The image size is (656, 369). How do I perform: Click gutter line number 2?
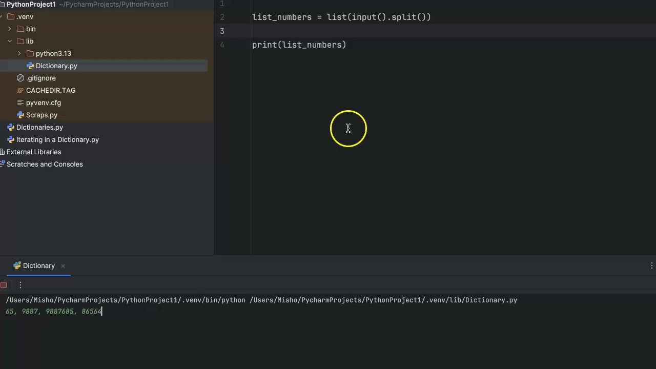point(222,17)
